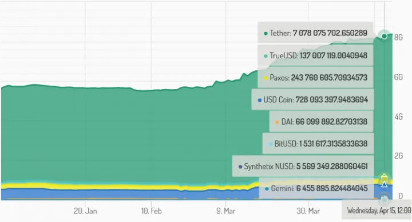The image size is (412, 222).
Task: Click the Tether data point marker
Action: [384, 36]
